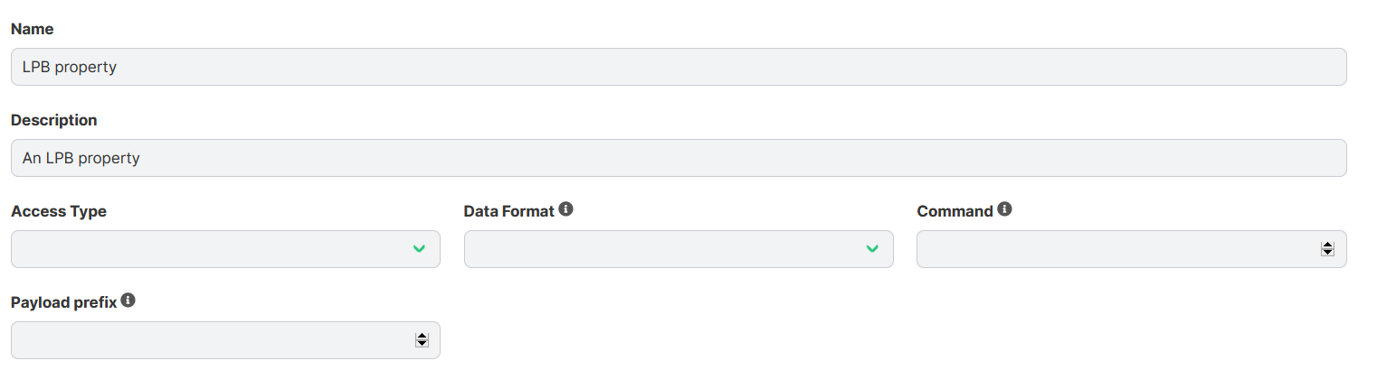
Task: Click the Access Type label
Action: pyautogui.click(x=59, y=211)
